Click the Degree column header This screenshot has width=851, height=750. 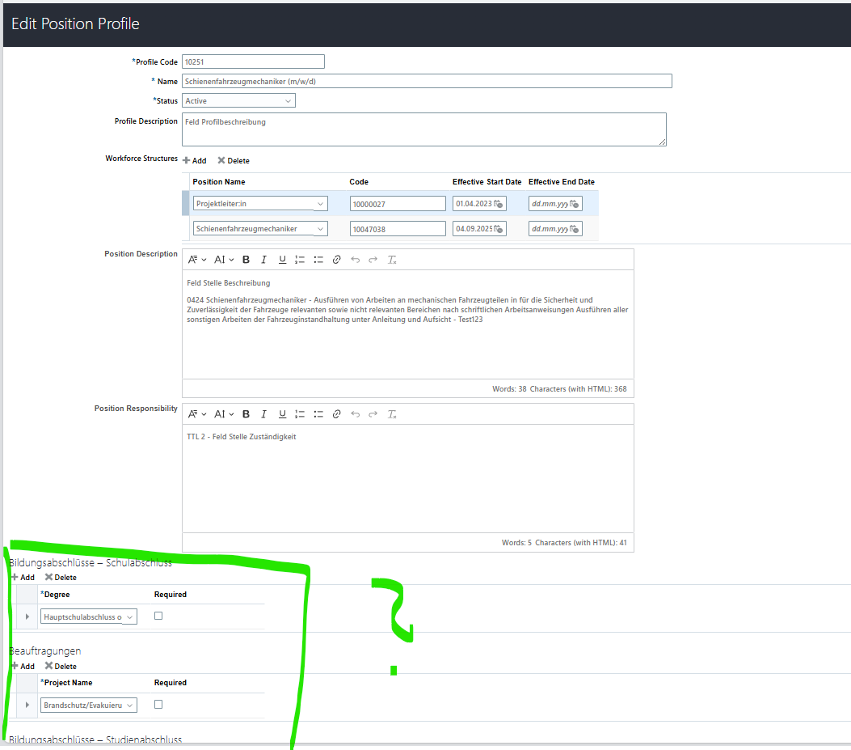click(55, 595)
